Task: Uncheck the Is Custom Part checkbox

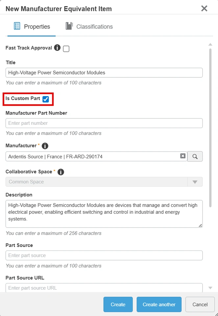Action: [x=46, y=99]
